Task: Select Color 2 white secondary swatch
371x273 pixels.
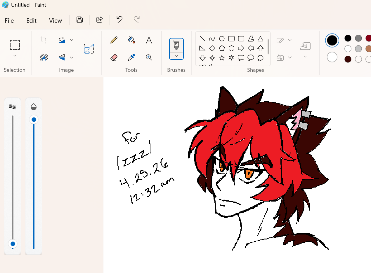Action: pos(332,57)
